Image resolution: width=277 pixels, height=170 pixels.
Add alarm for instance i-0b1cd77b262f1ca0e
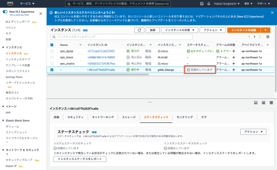234,70
